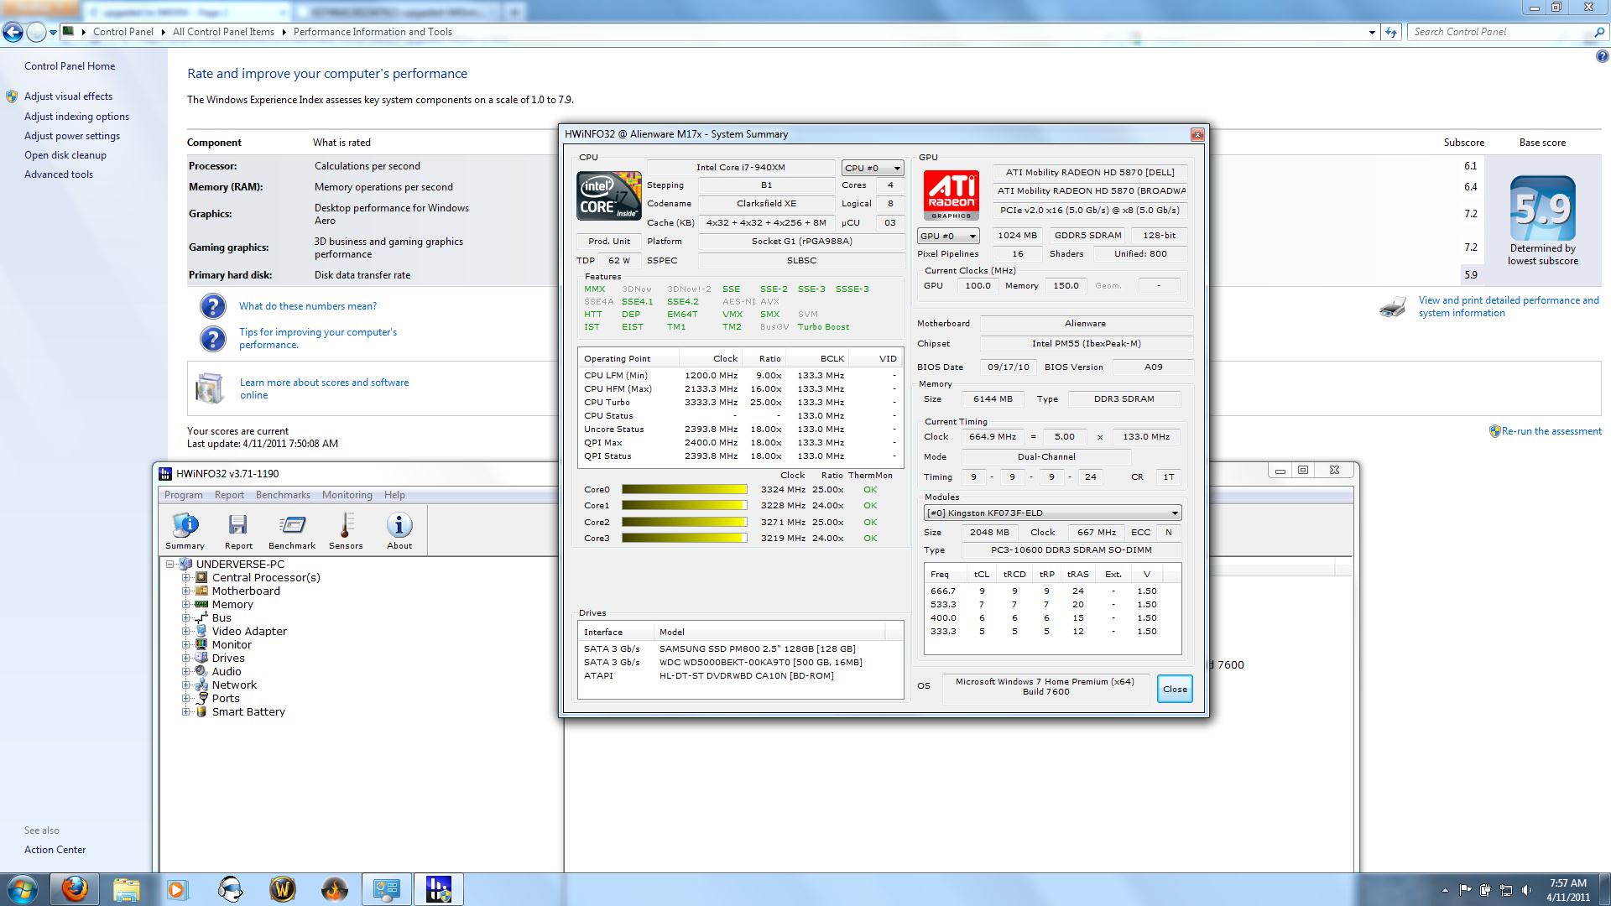Switch to the Control Panel taskbar window

coord(387,888)
